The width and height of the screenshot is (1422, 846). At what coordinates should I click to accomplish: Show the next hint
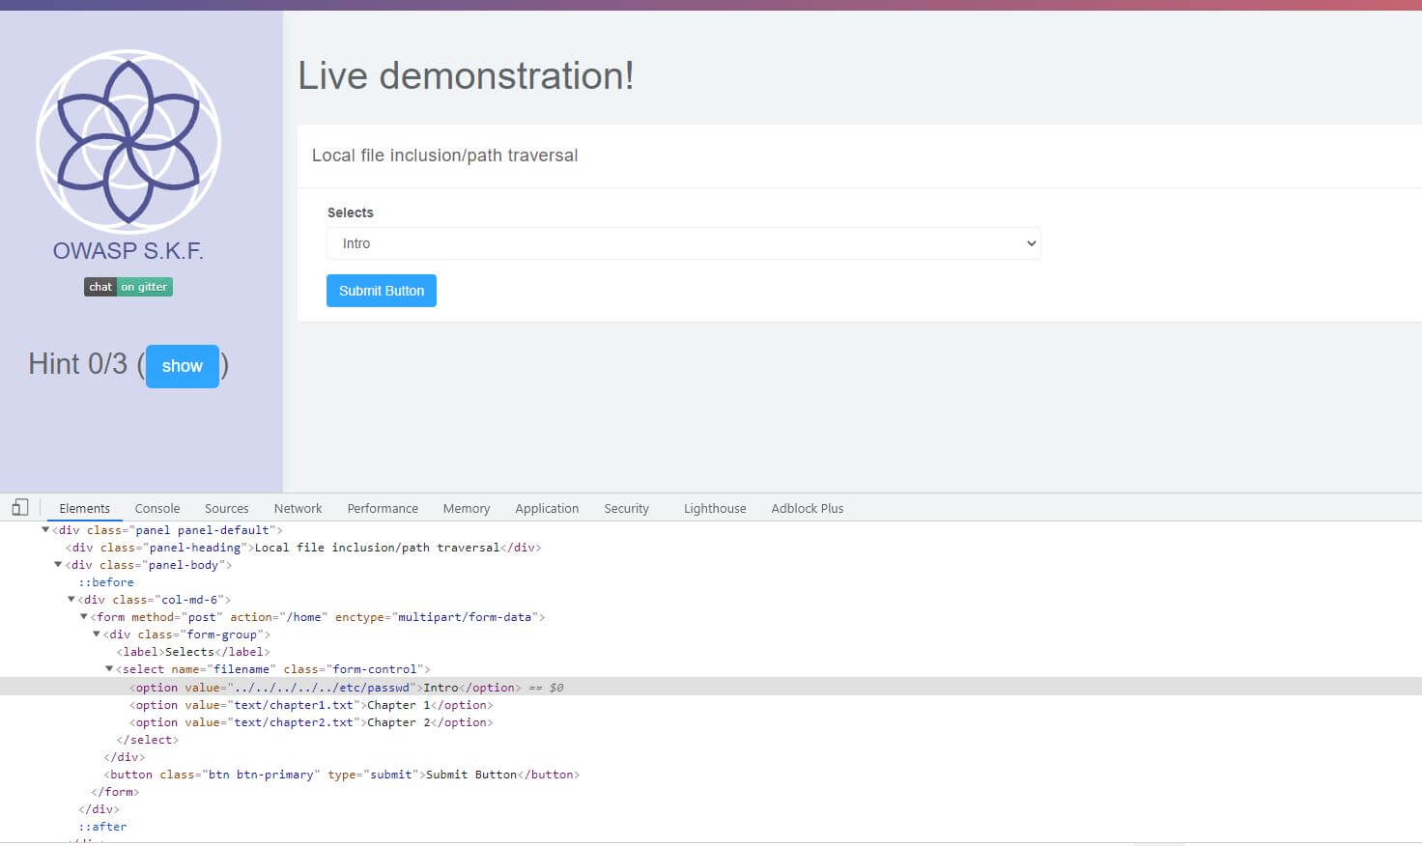[183, 366]
